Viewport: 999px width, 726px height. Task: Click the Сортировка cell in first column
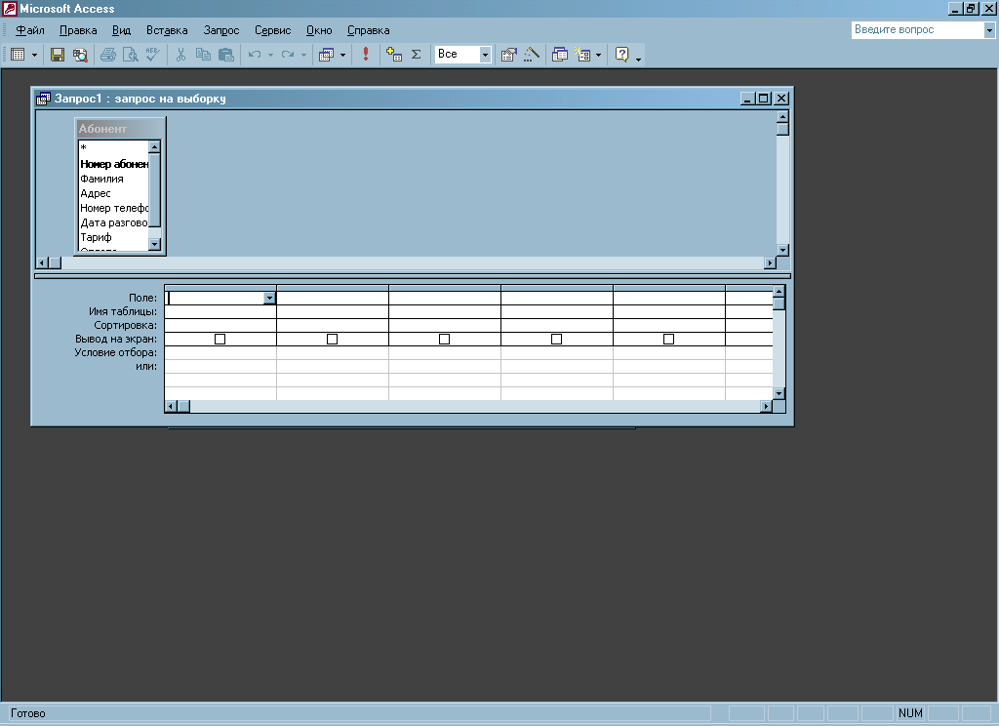coord(220,325)
